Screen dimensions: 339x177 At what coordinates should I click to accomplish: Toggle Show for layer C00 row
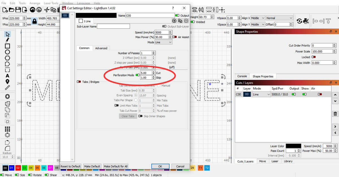point(305,94)
